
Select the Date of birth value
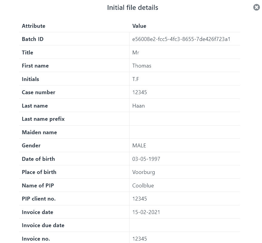point(146,159)
